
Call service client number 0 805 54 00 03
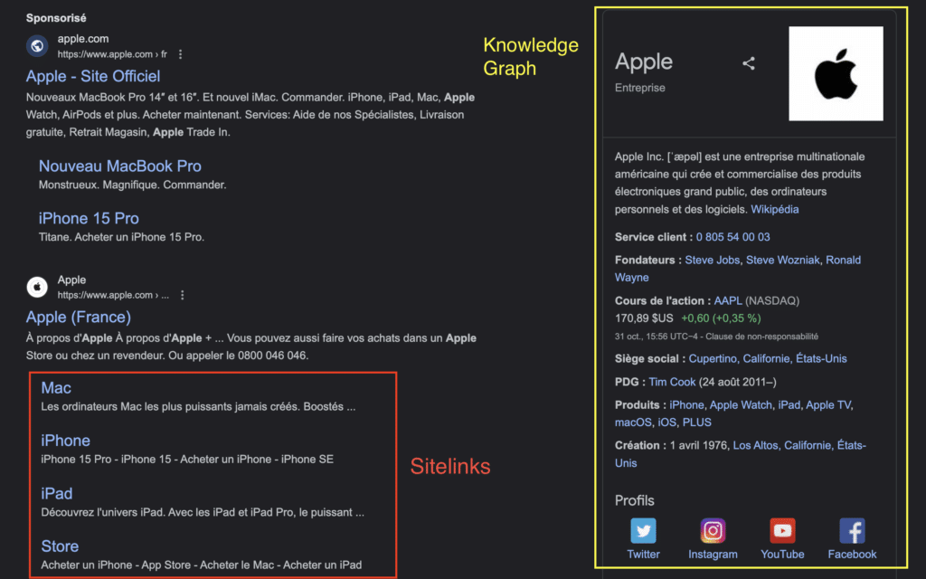pyautogui.click(x=732, y=237)
